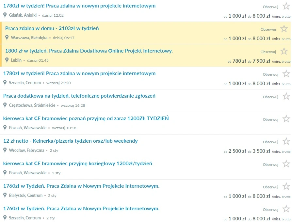The image size is (292, 222).
Task: Favorite the Lublin remote job via star
Action: pyautogui.click(x=284, y=51)
